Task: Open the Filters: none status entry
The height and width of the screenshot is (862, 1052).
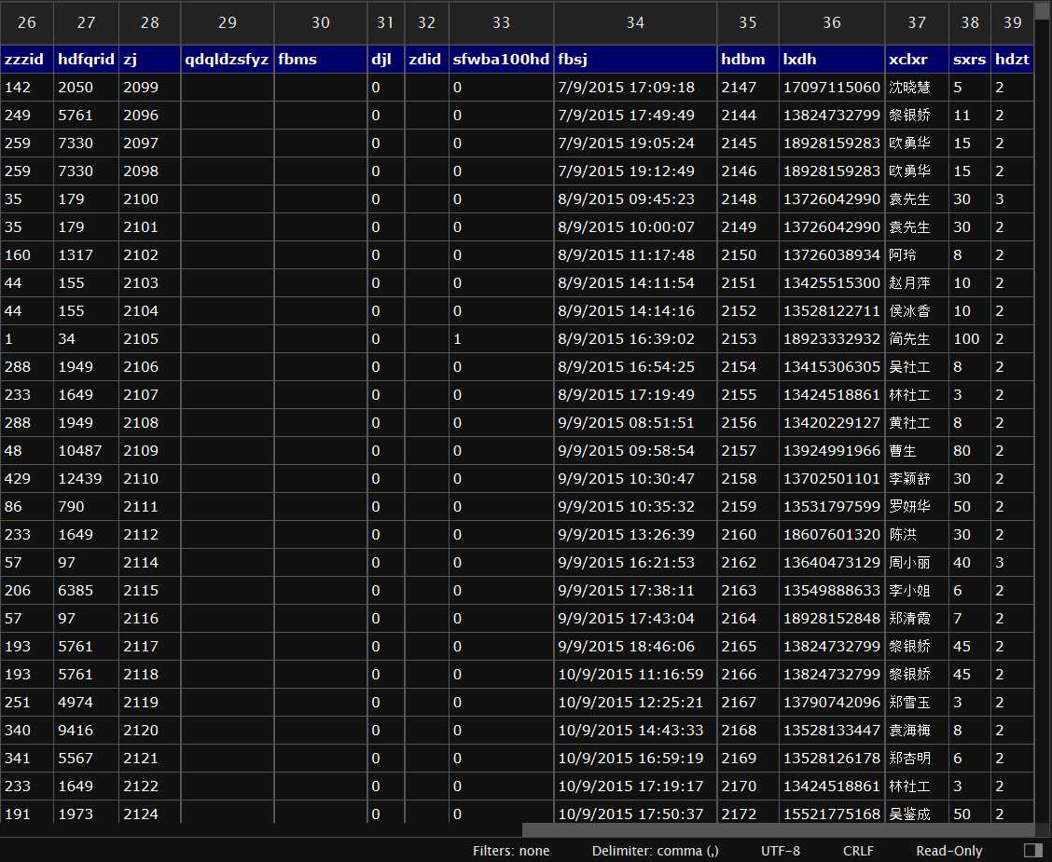Action: click(x=511, y=851)
